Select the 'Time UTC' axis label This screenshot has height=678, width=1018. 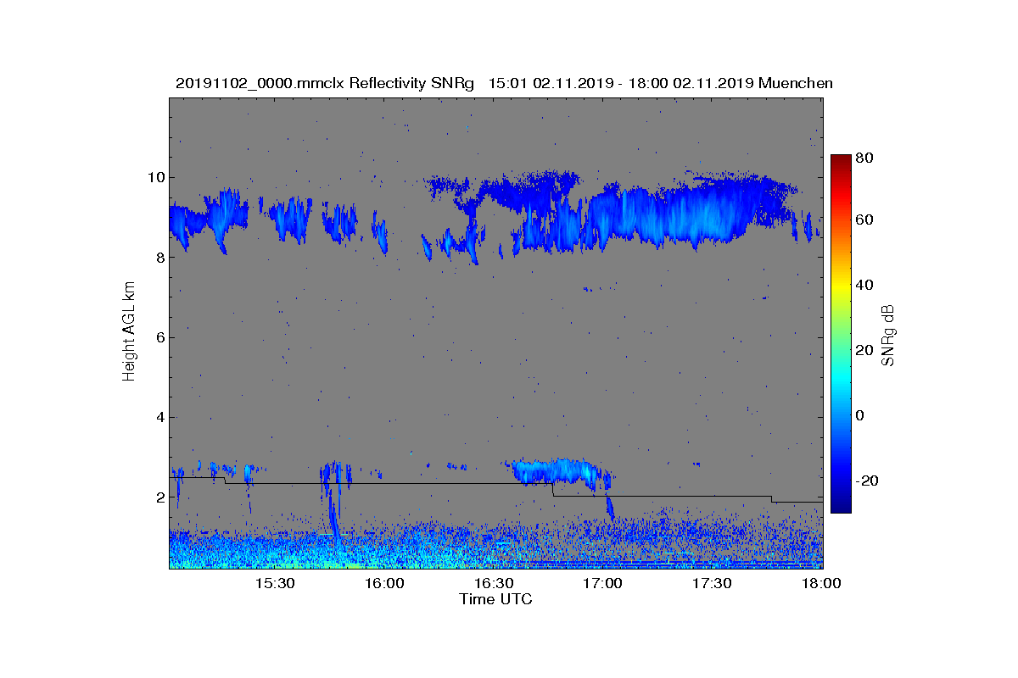[x=496, y=599]
